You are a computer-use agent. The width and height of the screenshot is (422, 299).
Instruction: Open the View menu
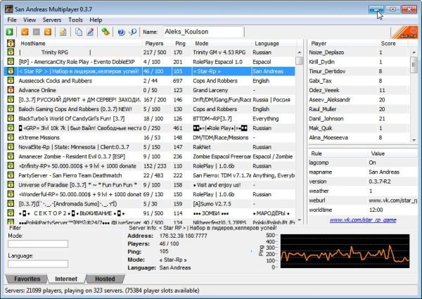[x=30, y=20]
